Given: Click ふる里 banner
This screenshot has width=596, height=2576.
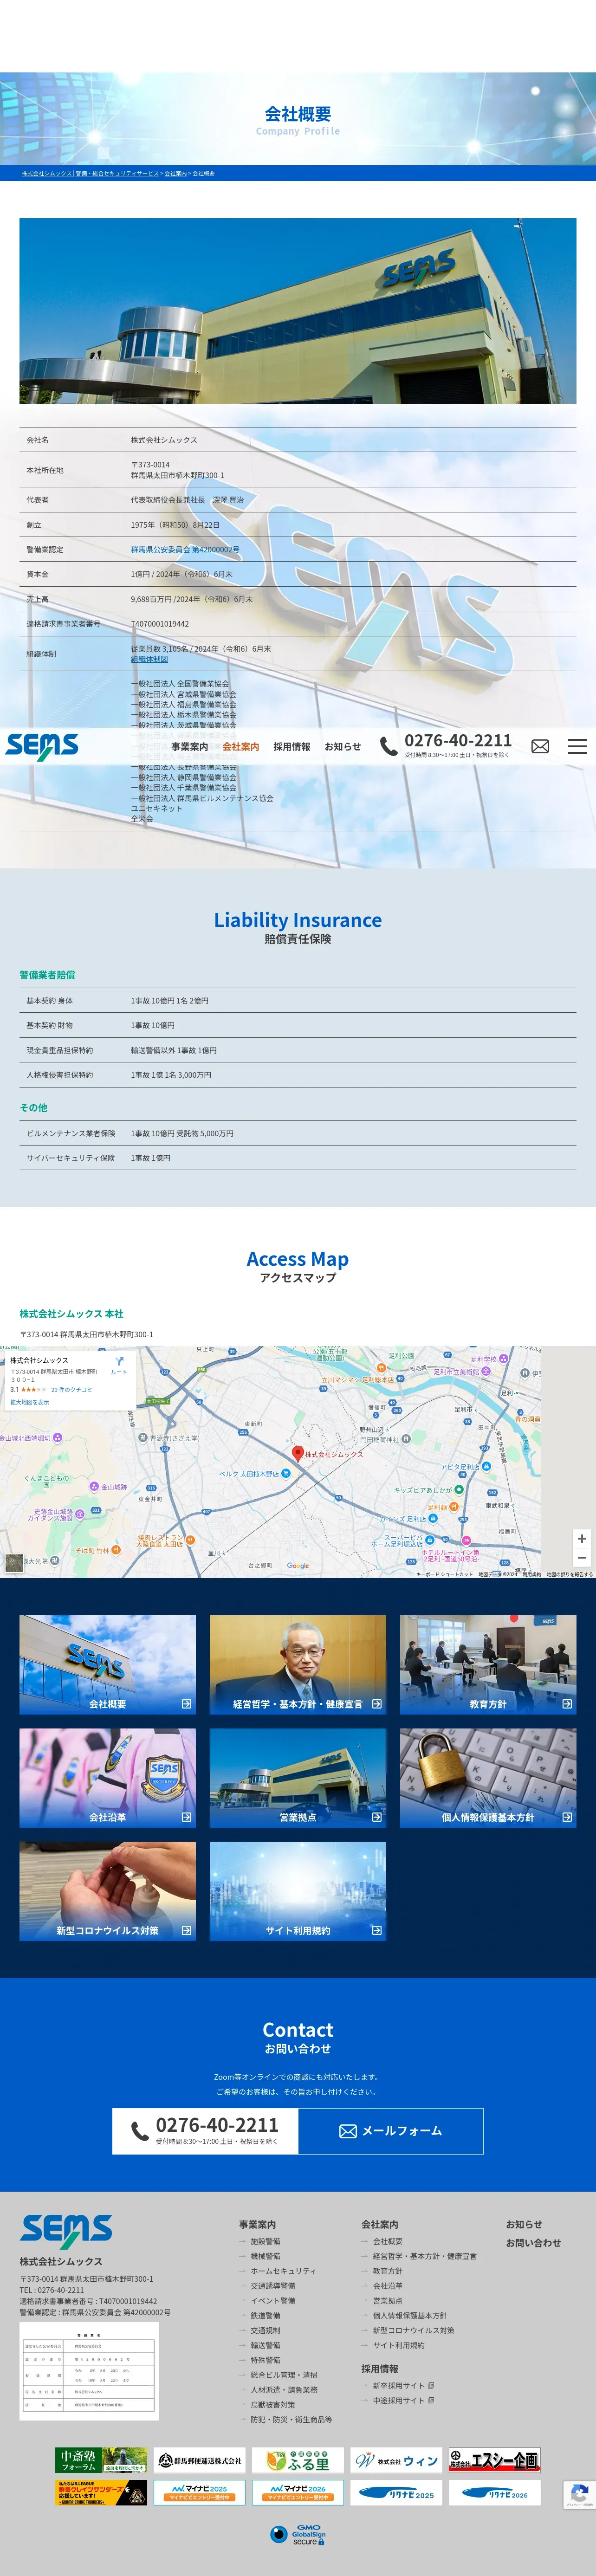Looking at the screenshot, I should pos(298,2460).
